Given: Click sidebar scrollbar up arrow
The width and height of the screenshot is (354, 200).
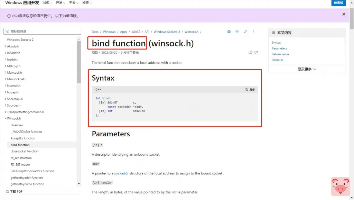Looking at the screenshot, I should pyautogui.click(x=79, y=39).
